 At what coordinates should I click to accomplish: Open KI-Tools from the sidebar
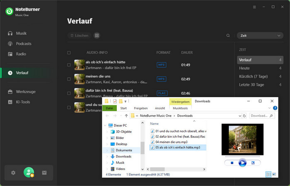pyautogui.click(x=23, y=102)
